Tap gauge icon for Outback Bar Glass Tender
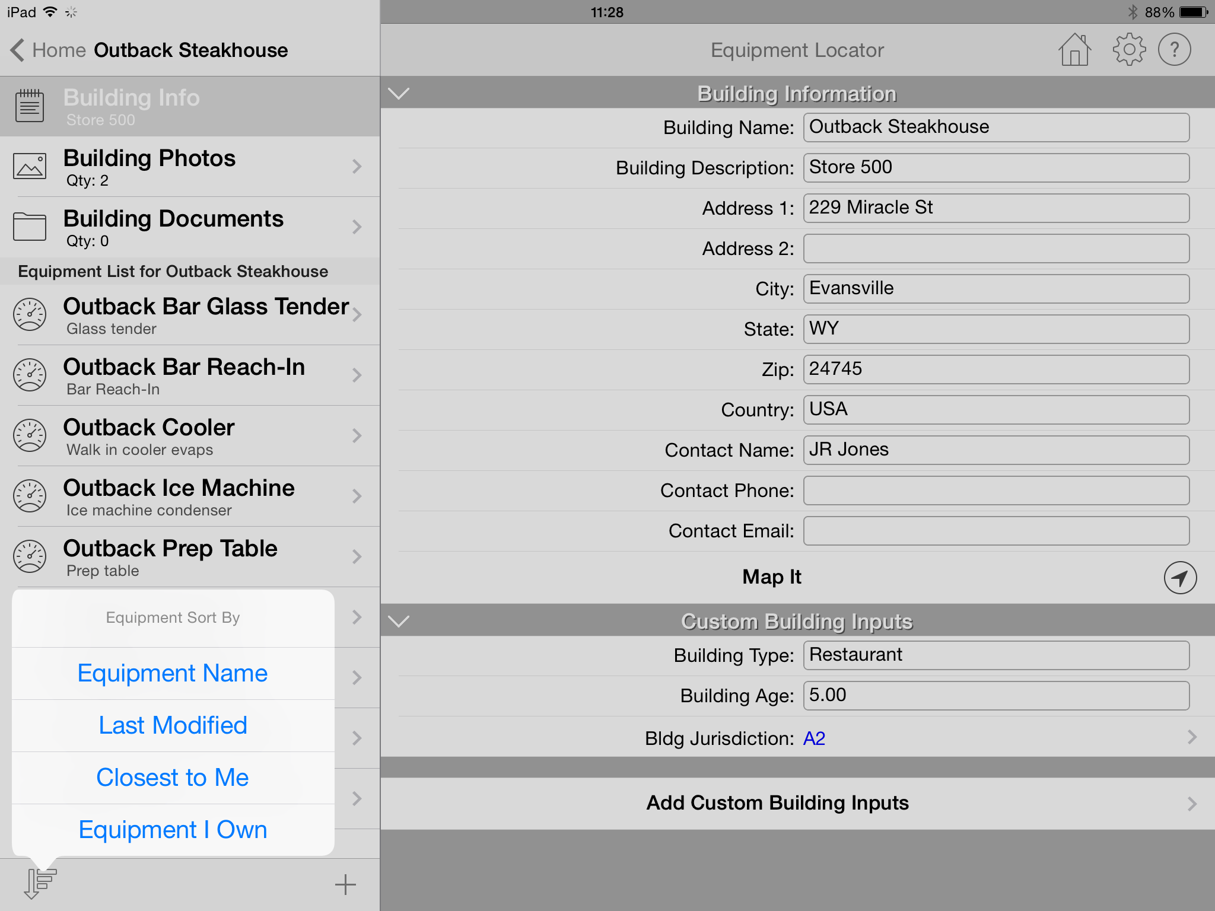This screenshot has height=911, width=1215. coord(30,314)
